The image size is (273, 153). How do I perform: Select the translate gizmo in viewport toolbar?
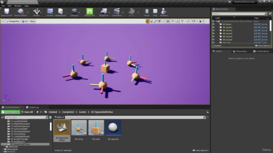(x=148, y=21)
